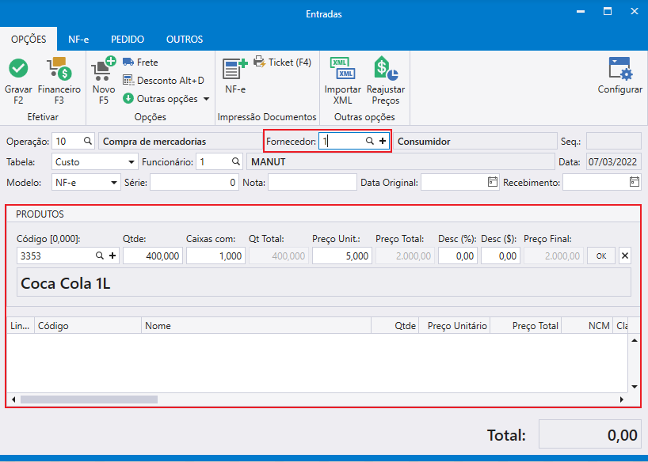Add a new product with Código plus icon
Screen dimensions: 648x462
pos(112,256)
